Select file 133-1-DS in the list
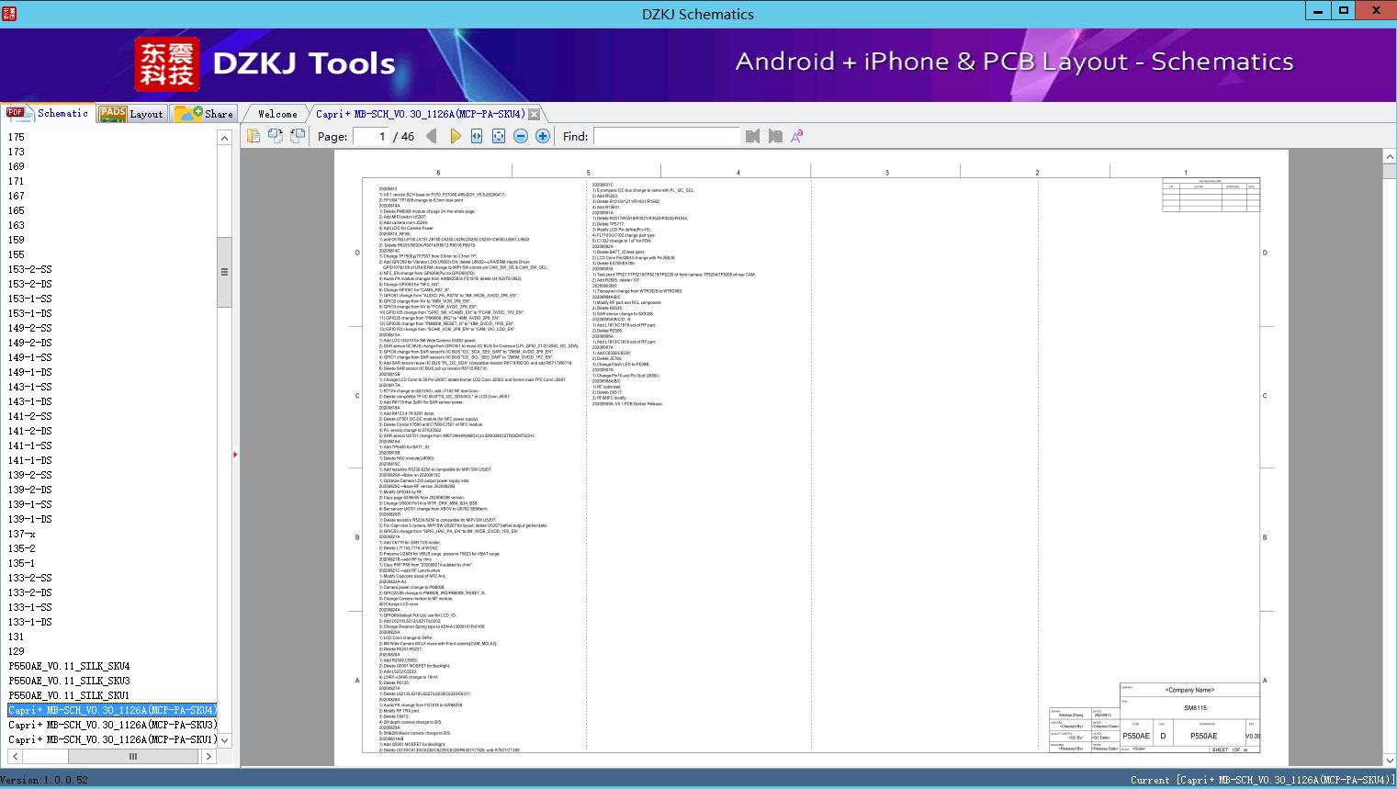Image resolution: width=1397 pixels, height=789 pixels. (x=30, y=622)
